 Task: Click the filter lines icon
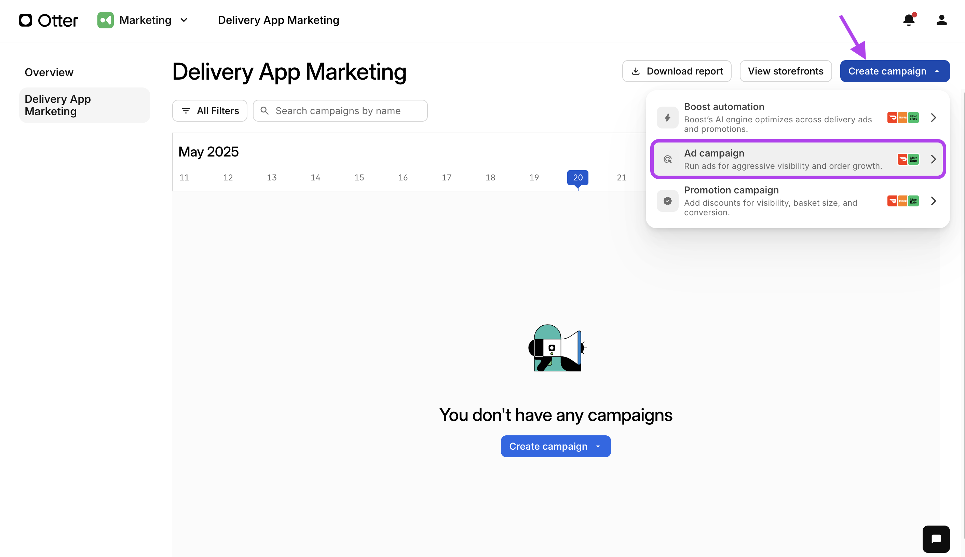point(186,111)
